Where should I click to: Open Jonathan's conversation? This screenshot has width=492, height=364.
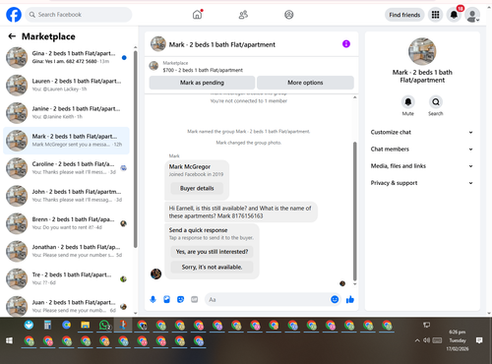point(66,251)
